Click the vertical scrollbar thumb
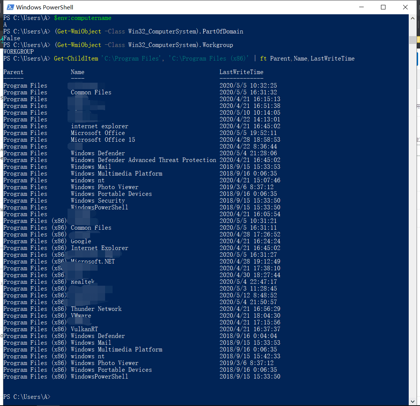420x406 pixels. coord(412,40)
